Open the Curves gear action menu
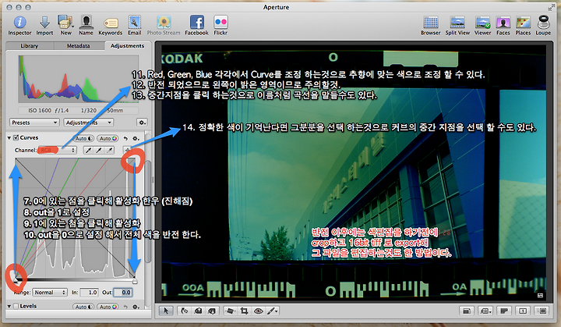Image resolution: width=561 pixels, height=327 pixels. 136,138
